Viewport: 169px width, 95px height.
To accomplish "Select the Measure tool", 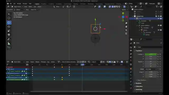I will [9, 43].
